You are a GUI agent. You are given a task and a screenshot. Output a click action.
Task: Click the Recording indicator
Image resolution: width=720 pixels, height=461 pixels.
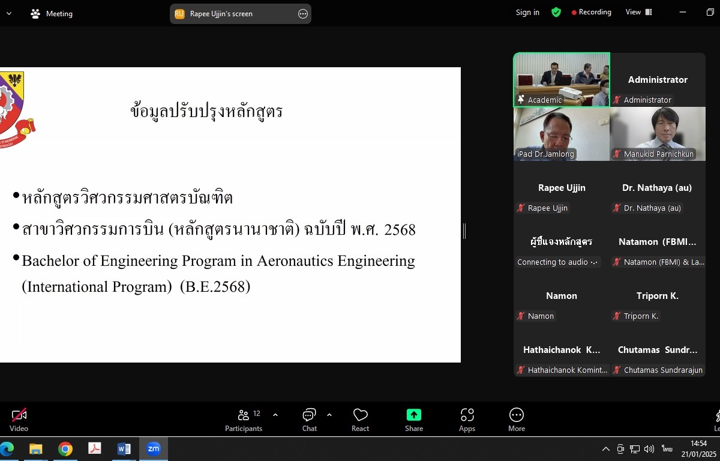(x=591, y=13)
